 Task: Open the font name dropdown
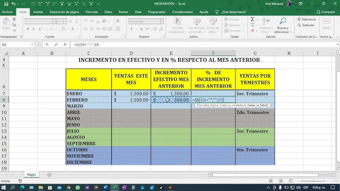click(x=54, y=21)
